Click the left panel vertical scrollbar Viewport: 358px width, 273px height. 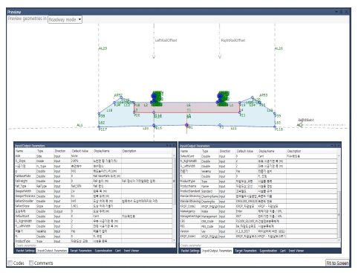(174, 181)
